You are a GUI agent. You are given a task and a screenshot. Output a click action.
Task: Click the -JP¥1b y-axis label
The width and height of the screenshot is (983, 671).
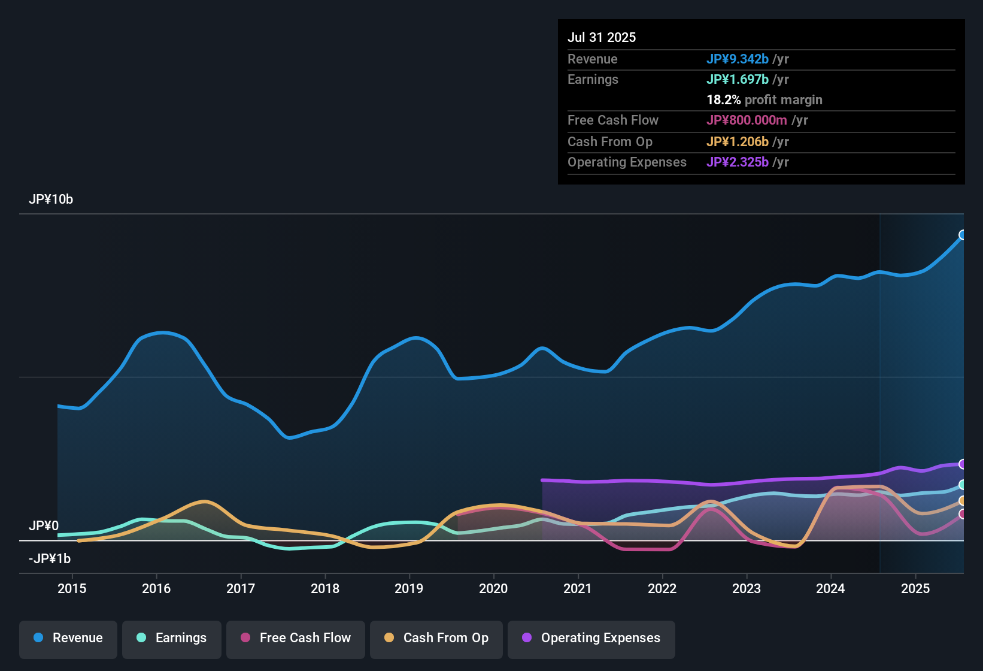click(50, 559)
